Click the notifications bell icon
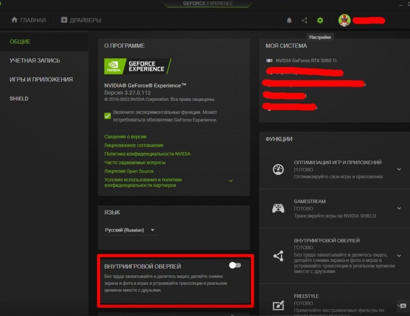 pos(289,20)
